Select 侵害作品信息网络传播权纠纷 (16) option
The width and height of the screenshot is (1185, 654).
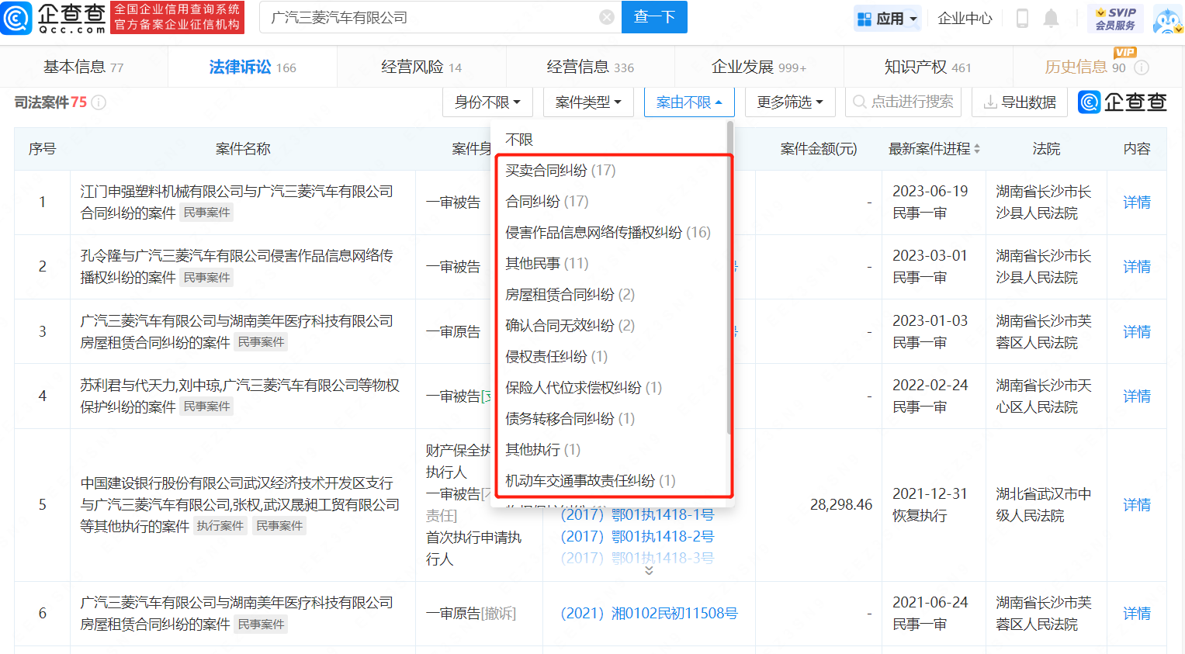608,233
